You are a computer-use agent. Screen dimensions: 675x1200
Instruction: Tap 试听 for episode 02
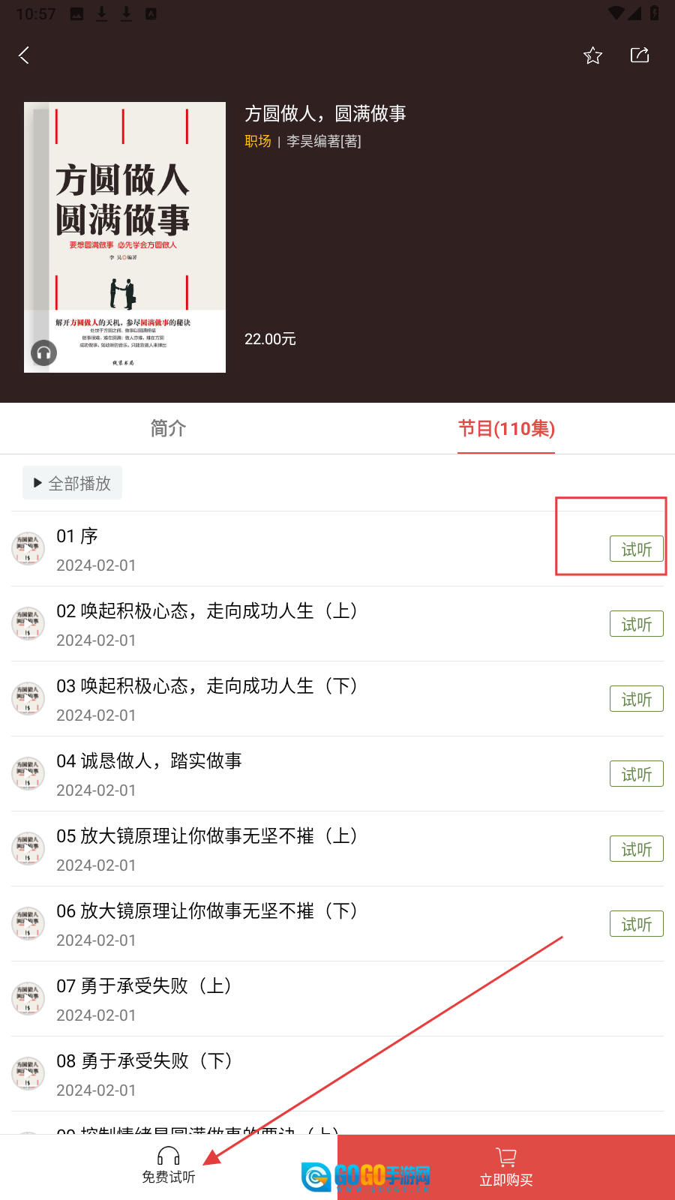point(637,624)
